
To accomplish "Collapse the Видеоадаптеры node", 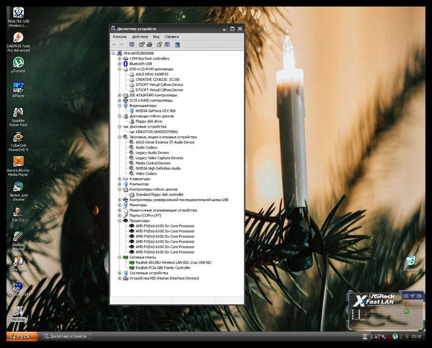I will 119,105.
